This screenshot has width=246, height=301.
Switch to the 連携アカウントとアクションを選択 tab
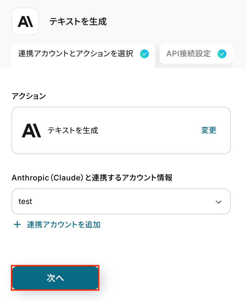tap(76, 54)
